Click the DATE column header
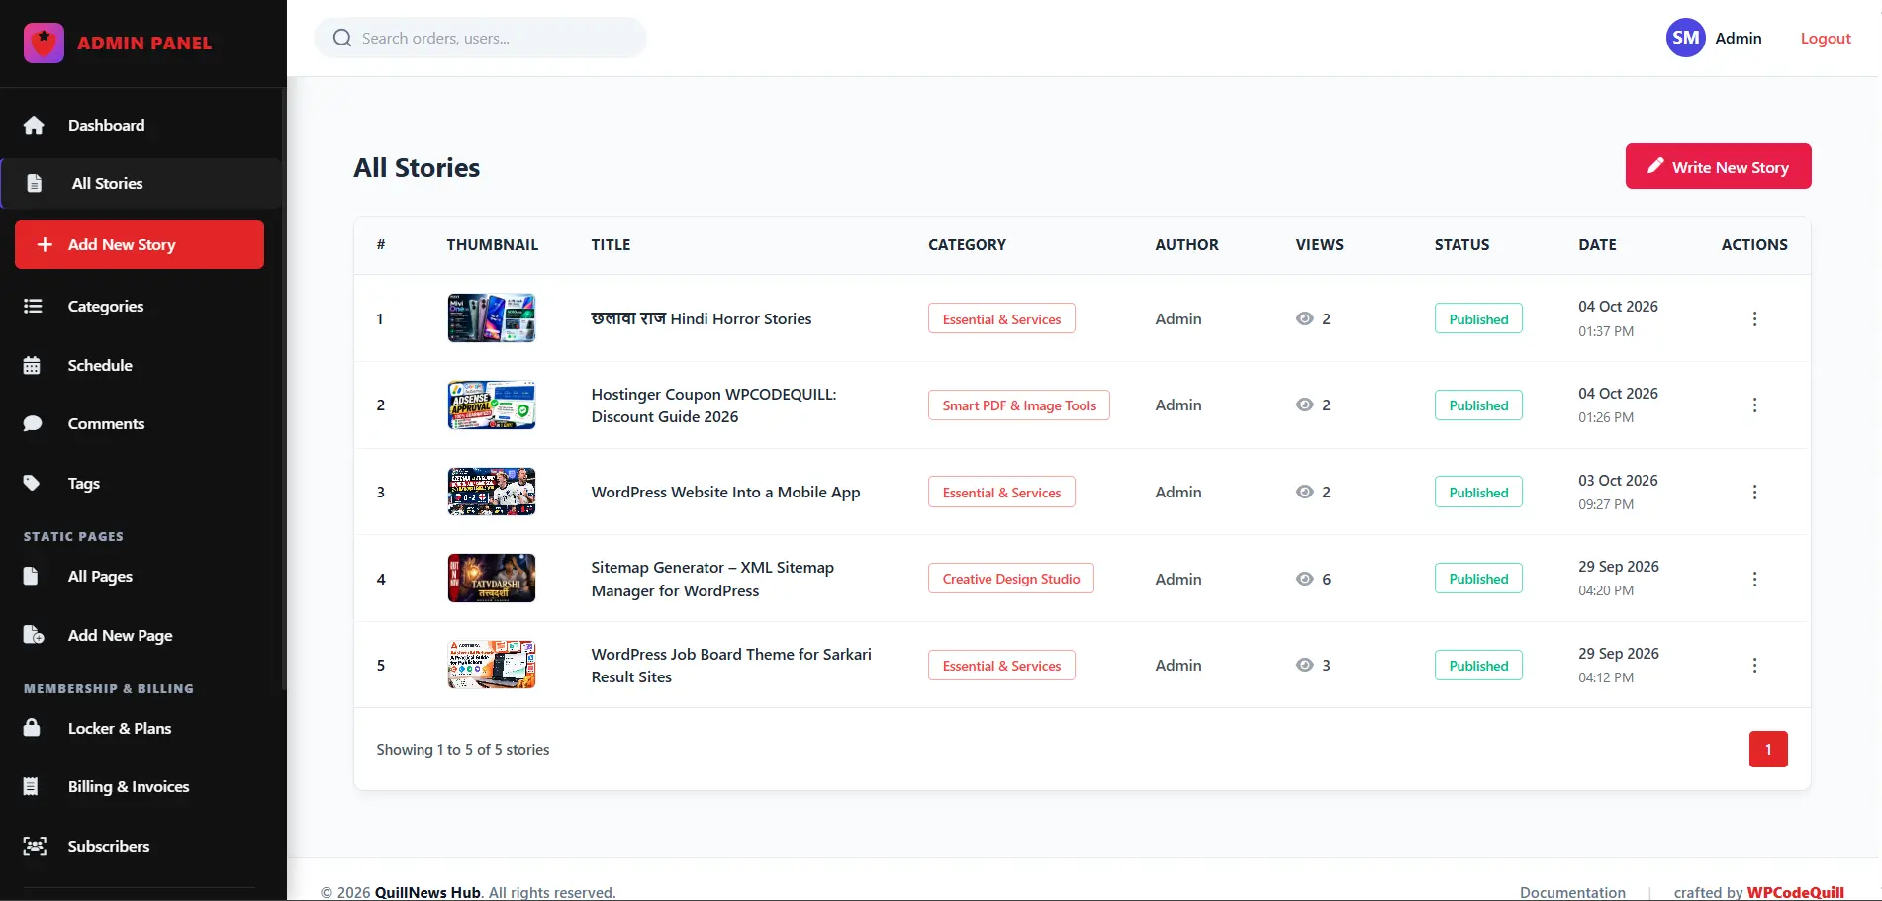 1597,244
